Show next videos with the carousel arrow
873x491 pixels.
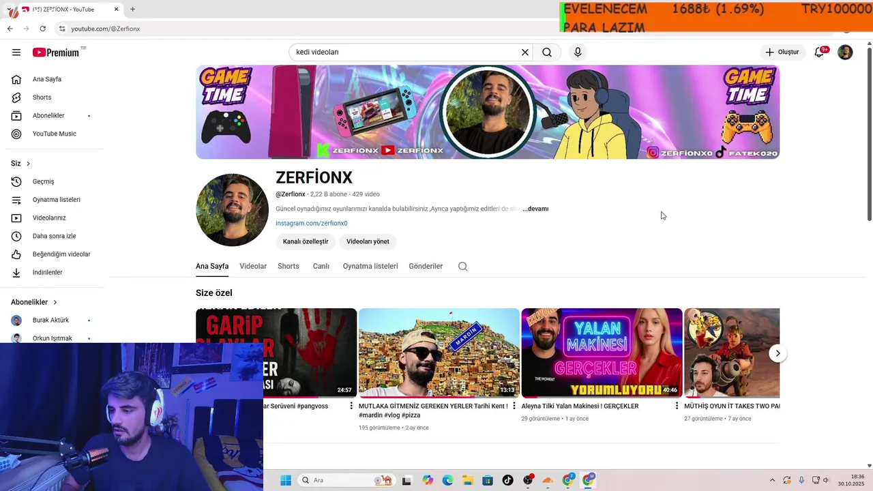point(778,353)
